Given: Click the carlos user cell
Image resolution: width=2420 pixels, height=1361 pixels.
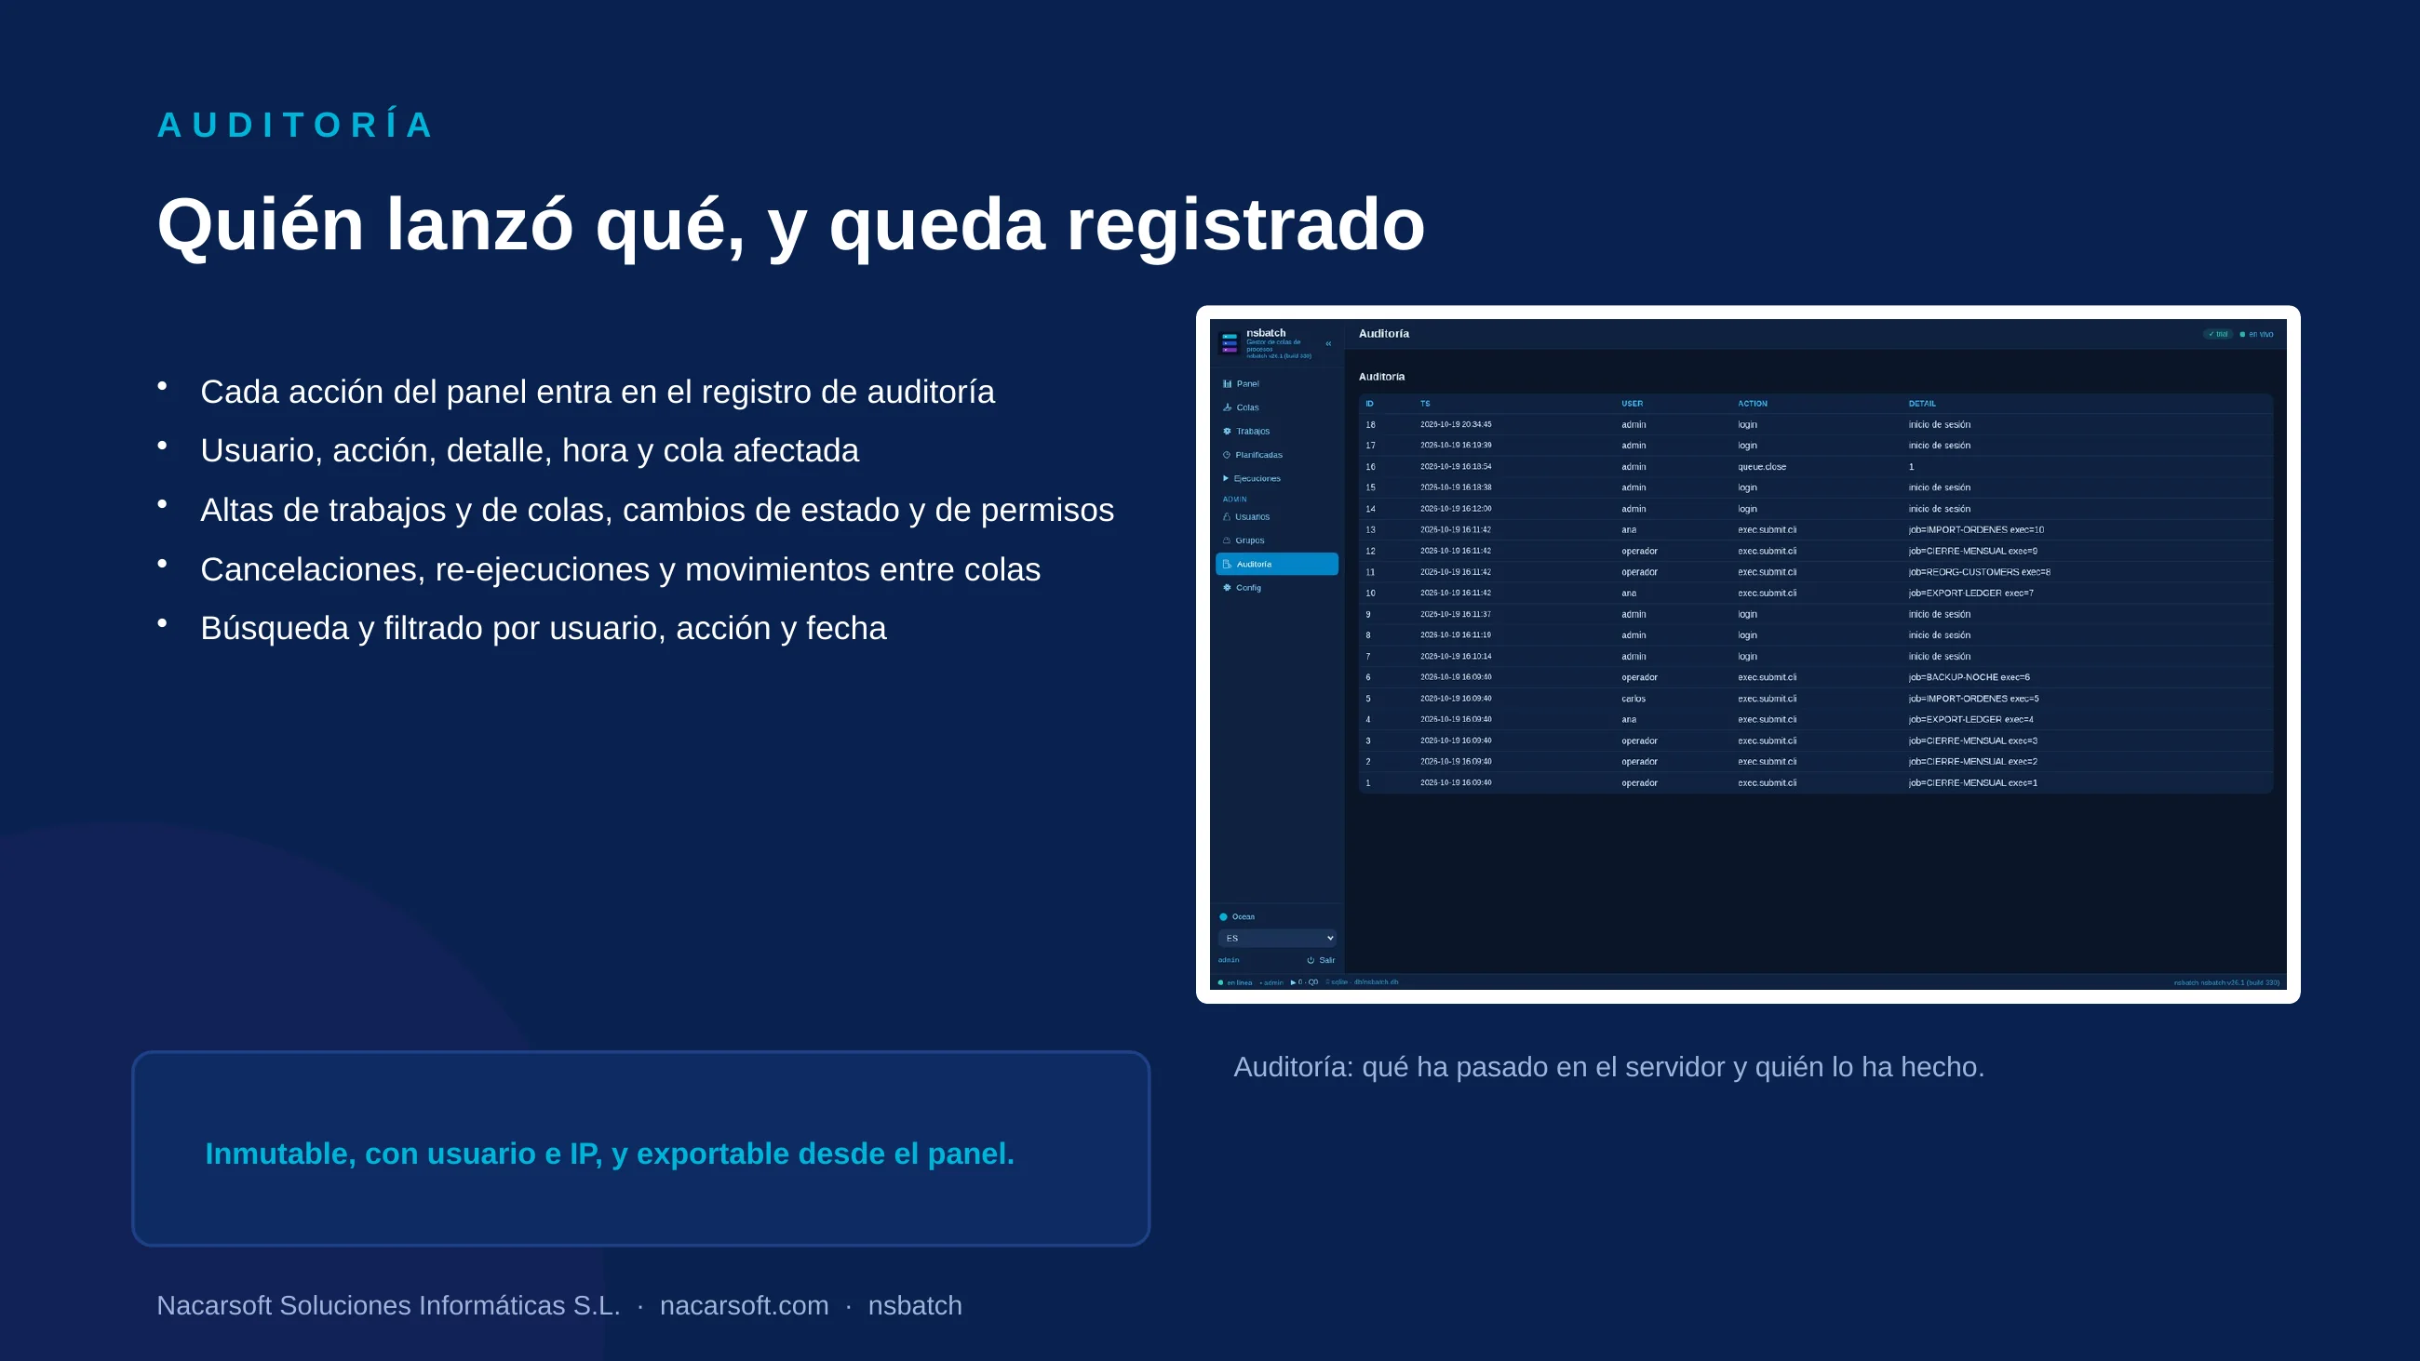Looking at the screenshot, I should pyautogui.click(x=1633, y=699).
